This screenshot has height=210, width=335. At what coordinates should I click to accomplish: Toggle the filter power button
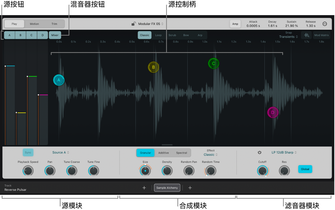click(259, 152)
